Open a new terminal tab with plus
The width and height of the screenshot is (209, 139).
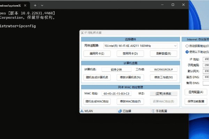(35, 6)
